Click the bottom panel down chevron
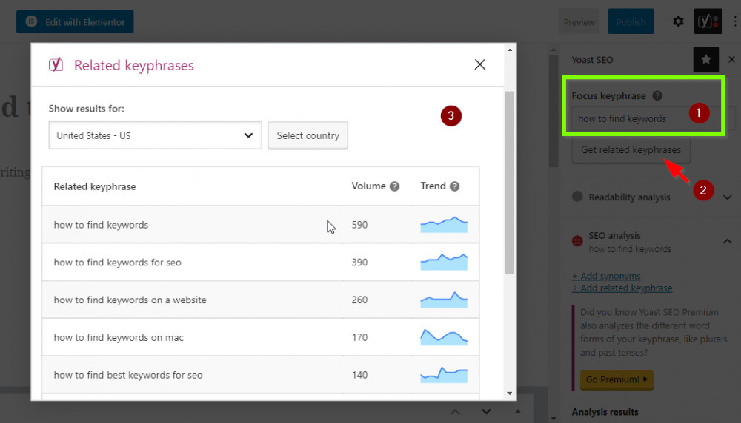 pos(486,412)
